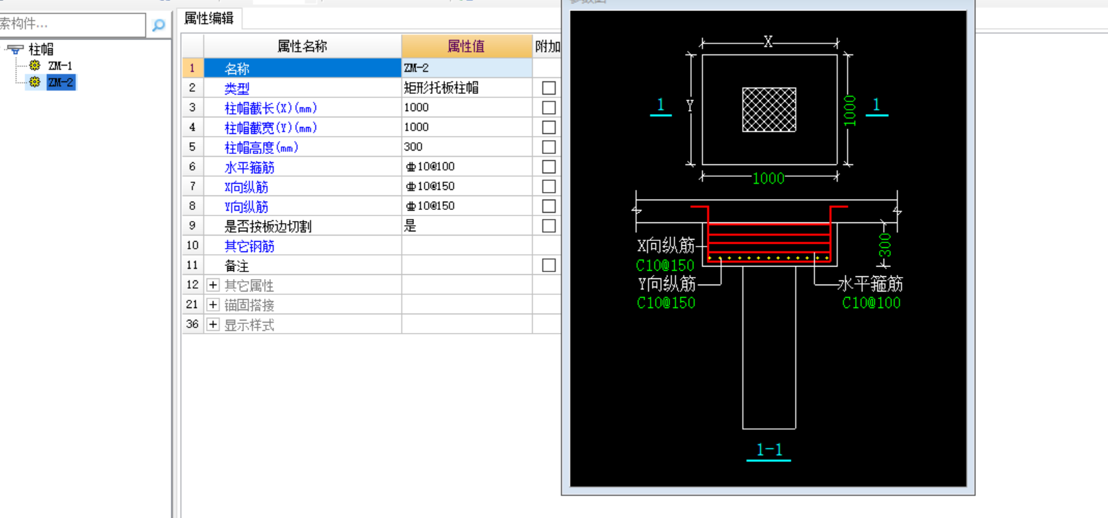
Task: Select ZM-1 in the component tree
Action: (60, 66)
